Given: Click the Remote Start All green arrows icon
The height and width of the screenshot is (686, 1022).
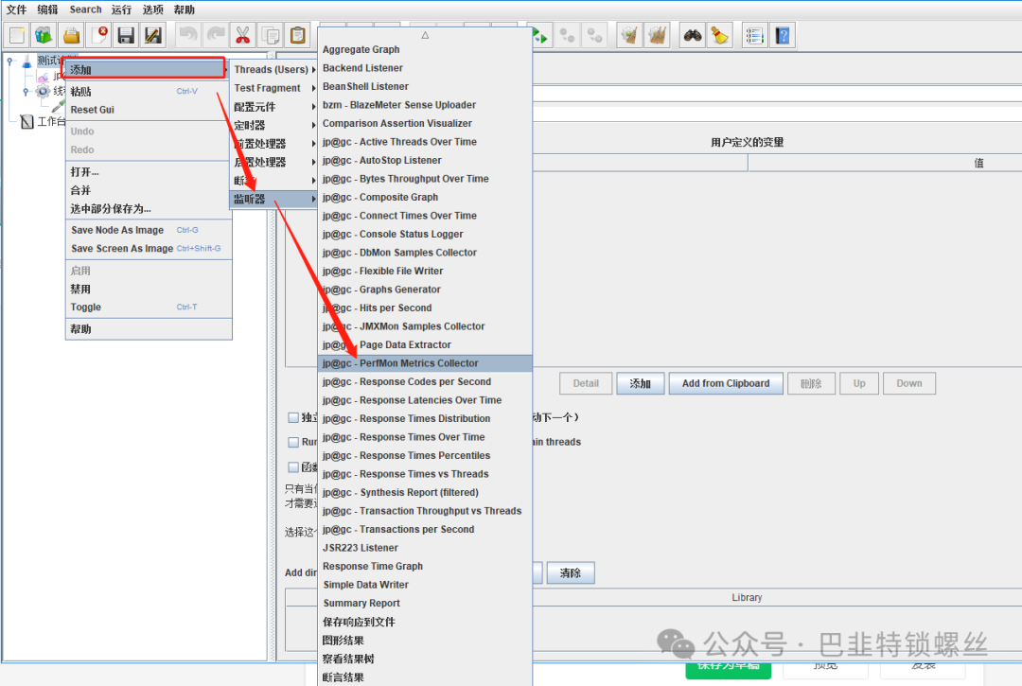Looking at the screenshot, I should click(540, 35).
